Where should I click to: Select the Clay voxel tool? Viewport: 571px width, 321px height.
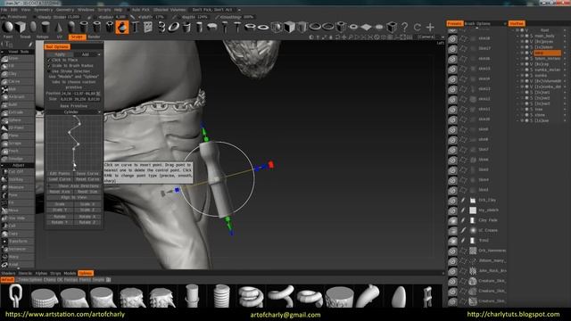point(17,73)
